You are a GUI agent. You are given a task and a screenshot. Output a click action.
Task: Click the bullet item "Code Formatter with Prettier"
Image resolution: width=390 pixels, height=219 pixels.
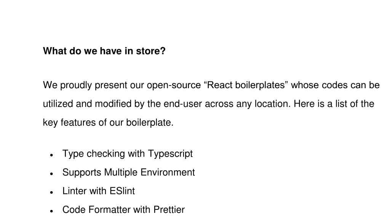coord(124,209)
